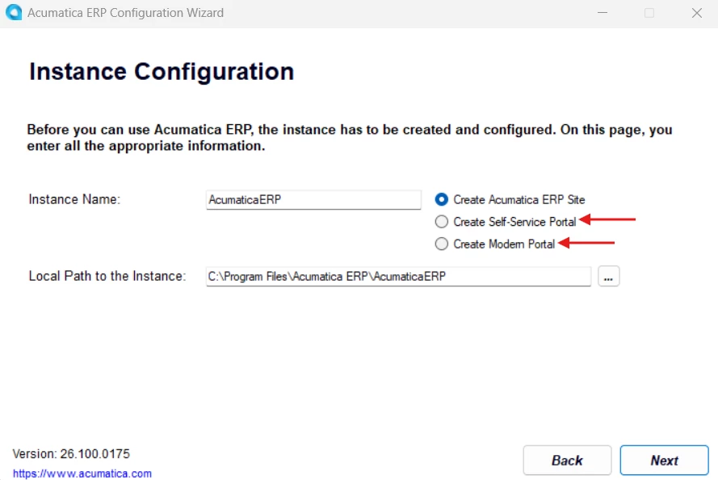
Task: Close the Acumatica ERP Configuration Wizard
Action: [x=697, y=13]
